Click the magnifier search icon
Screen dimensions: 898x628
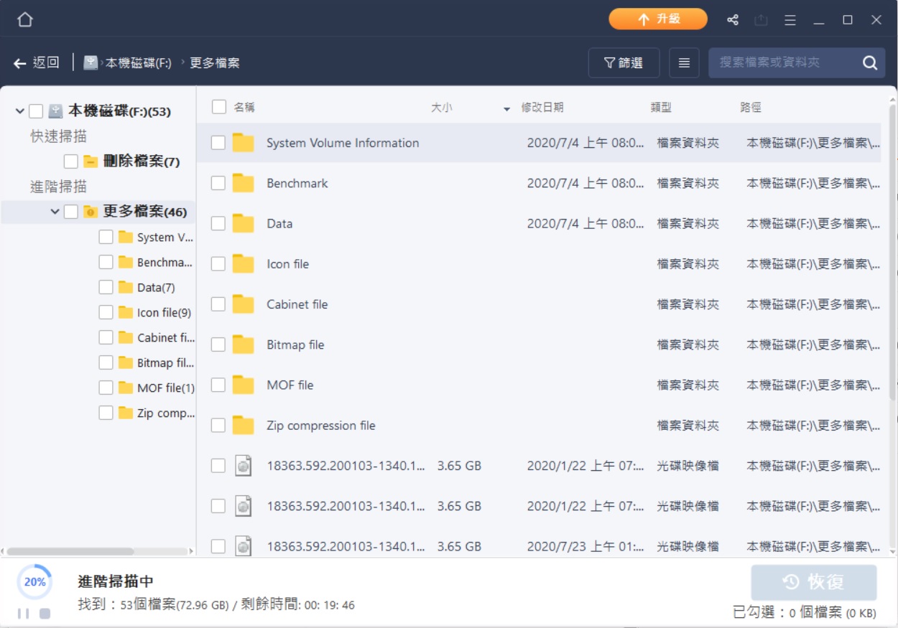coord(870,63)
